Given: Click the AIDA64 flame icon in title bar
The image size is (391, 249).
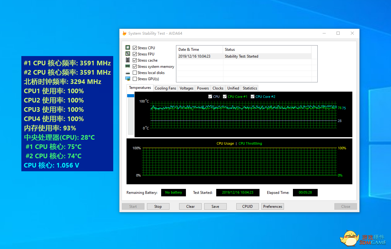Looking at the screenshot, I should 124,33.
